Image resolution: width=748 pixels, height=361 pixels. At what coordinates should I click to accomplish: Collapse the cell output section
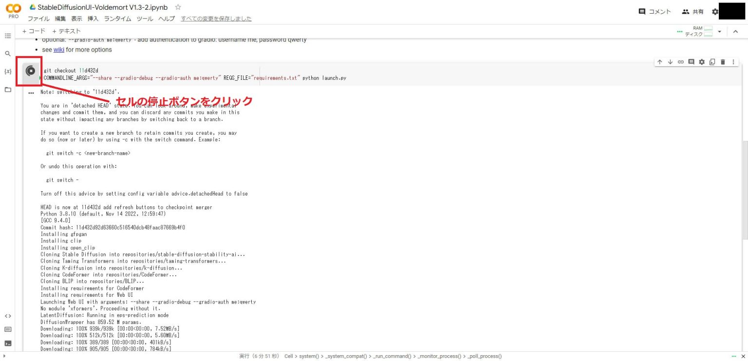[x=31, y=92]
